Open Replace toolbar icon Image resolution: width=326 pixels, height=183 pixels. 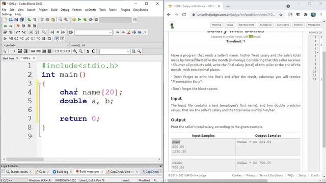[x=66, y=19]
